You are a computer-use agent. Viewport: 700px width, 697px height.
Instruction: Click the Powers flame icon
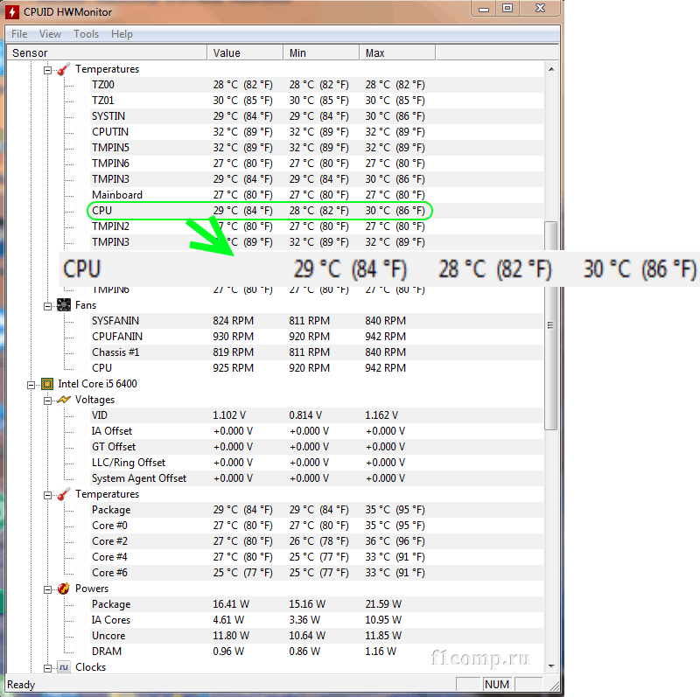click(64, 589)
